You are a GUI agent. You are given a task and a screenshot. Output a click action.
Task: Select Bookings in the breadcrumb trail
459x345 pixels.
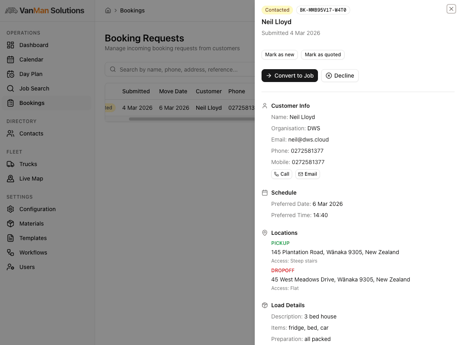(132, 10)
